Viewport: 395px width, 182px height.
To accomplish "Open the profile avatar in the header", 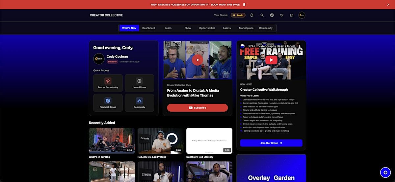I will 302,15.
